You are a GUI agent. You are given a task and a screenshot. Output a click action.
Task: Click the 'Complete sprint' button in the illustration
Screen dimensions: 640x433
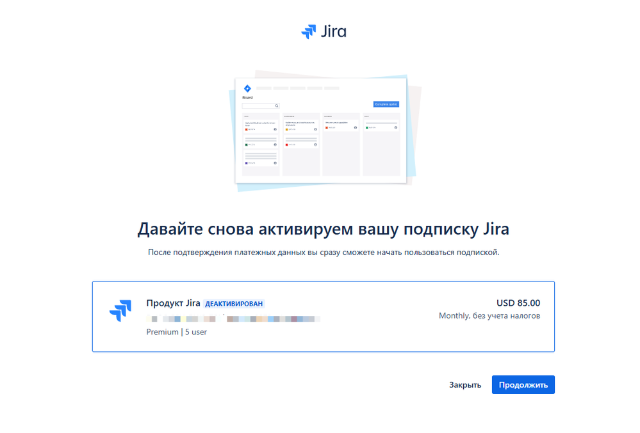point(386,104)
